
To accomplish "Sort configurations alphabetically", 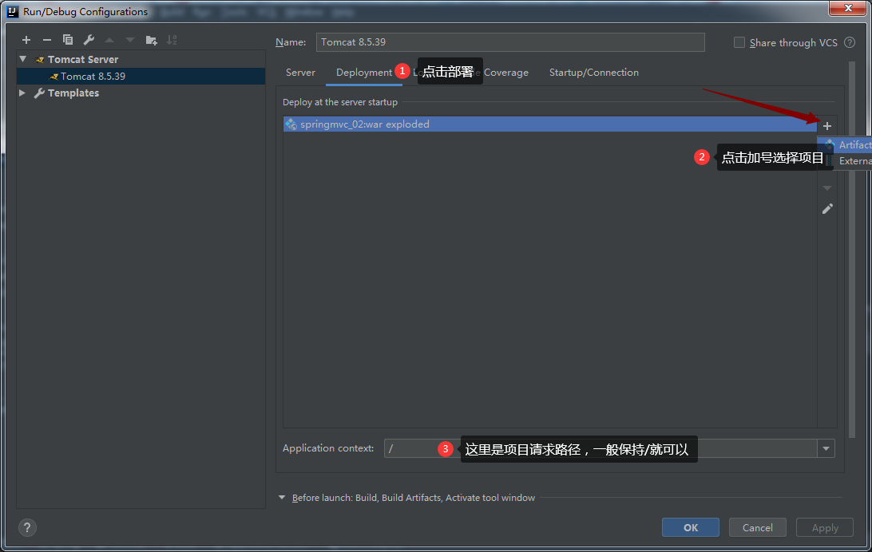I will (172, 40).
